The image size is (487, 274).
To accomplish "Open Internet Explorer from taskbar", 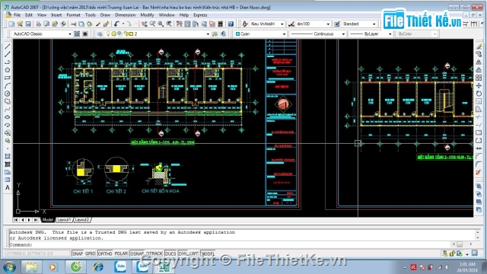I will (x=98, y=267).
